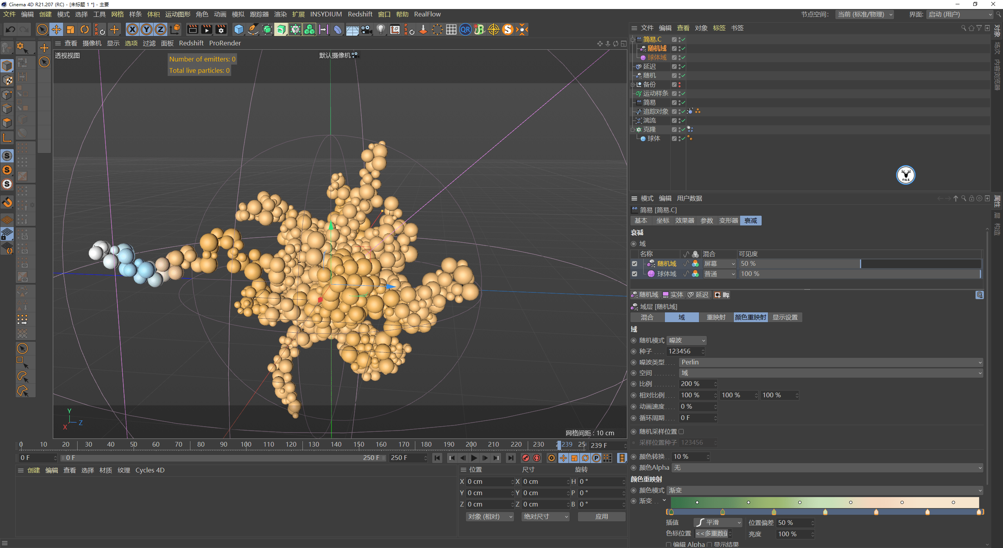Open the Render Settings icon

(221, 29)
